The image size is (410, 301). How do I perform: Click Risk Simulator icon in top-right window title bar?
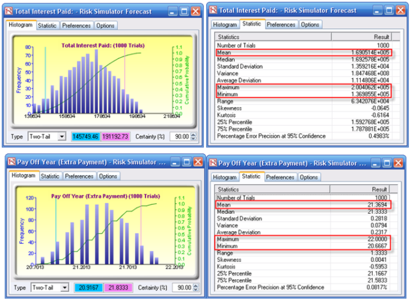[213, 10]
